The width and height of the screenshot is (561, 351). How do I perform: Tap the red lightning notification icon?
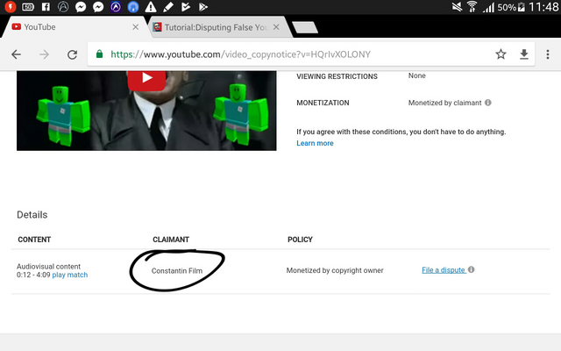tap(11, 6)
